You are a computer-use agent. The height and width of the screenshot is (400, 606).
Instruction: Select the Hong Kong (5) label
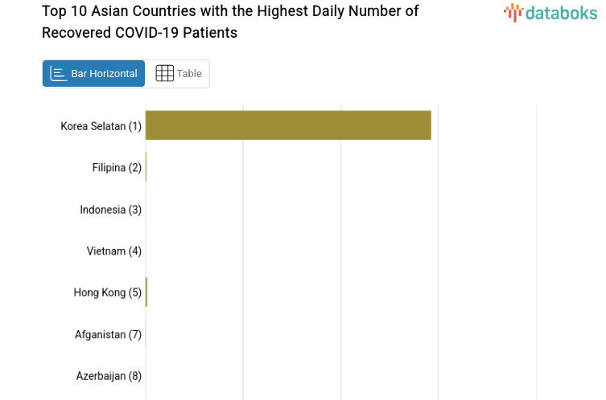(x=107, y=293)
